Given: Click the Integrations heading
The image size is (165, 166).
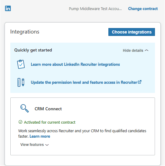Looking at the screenshot, I should click(x=25, y=32).
